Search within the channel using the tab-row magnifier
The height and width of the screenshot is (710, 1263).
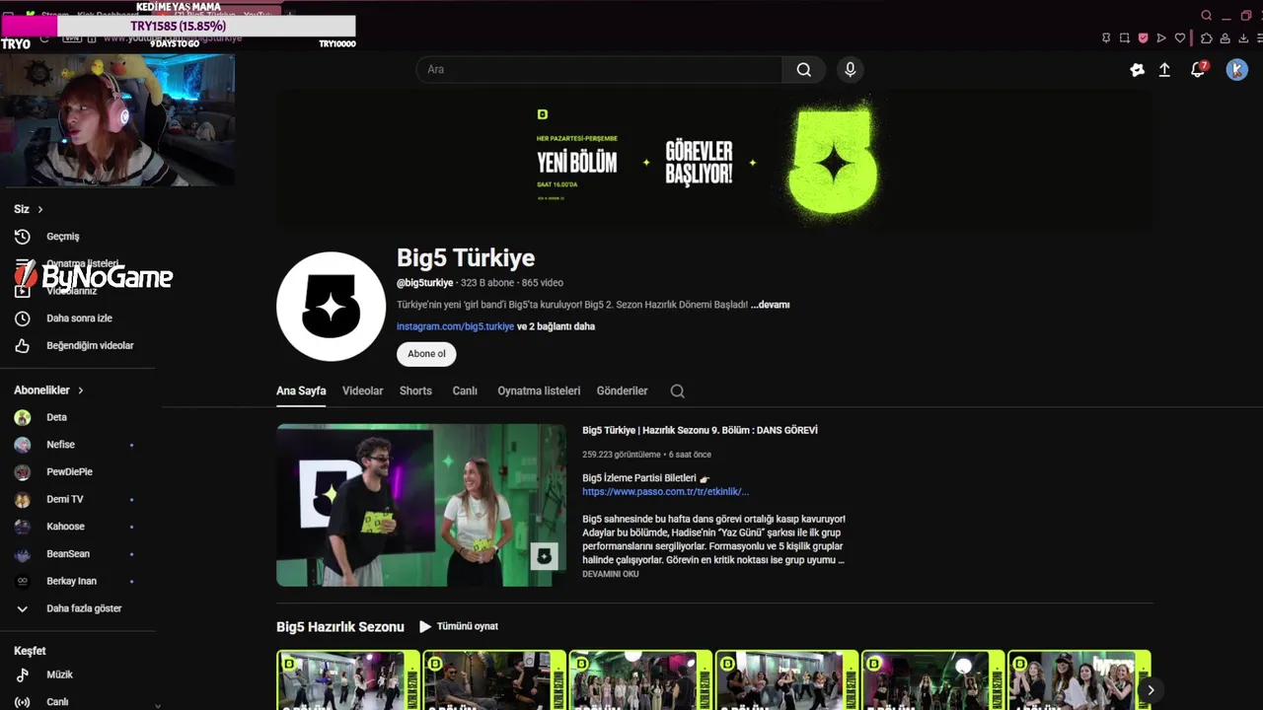pos(677,391)
